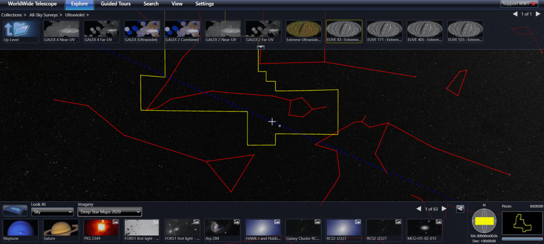Open the HAWK-I and Hubble image
Viewport: 544px width, 244px height.
pos(263,230)
